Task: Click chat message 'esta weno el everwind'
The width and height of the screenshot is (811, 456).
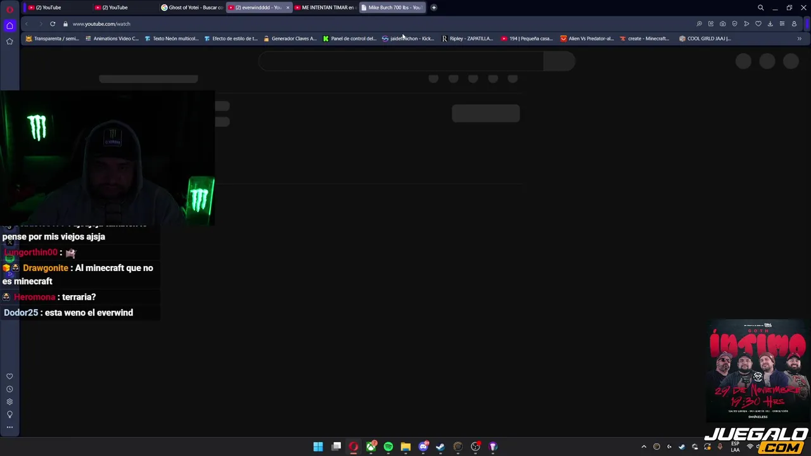Action: point(89,313)
